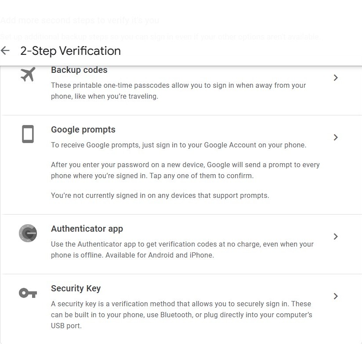Expand the Backup codes chevron
Screen dimensions: 362x344
pos(336,78)
